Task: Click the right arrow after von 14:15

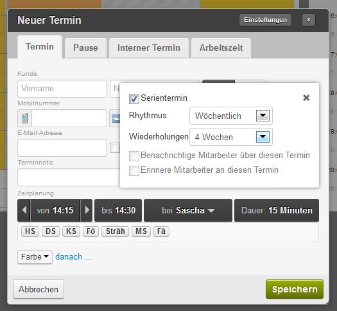Action: (87, 210)
